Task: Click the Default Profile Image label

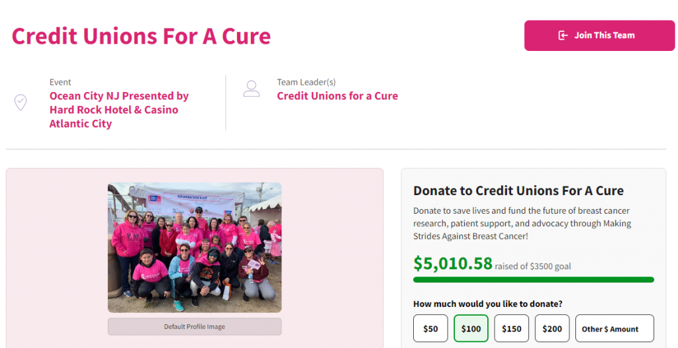Action: [195, 327]
